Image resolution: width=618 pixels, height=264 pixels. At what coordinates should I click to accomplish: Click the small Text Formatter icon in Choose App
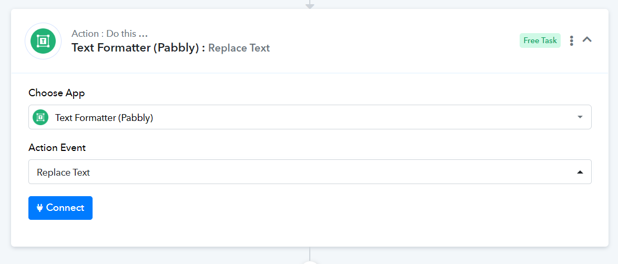(x=40, y=117)
